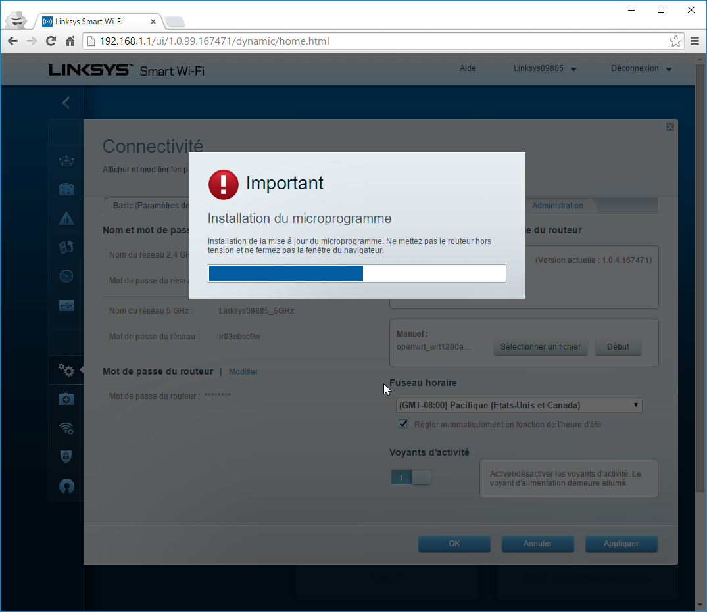Expand the Déconnexion dropdown menu
This screenshot has width=707, height=612.
[641, 68]
